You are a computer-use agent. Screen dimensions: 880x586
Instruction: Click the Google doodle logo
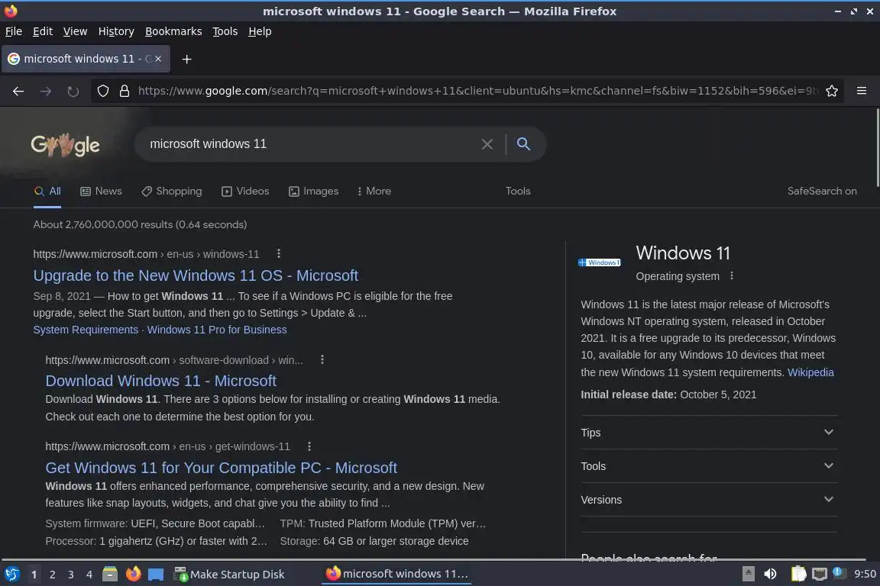tap(65, 145)
